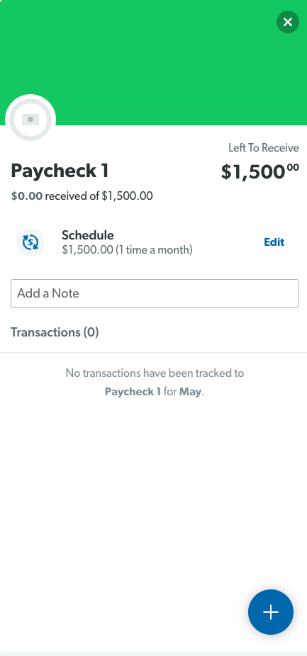Click the bold $0.00 received amount

(27, 196)
